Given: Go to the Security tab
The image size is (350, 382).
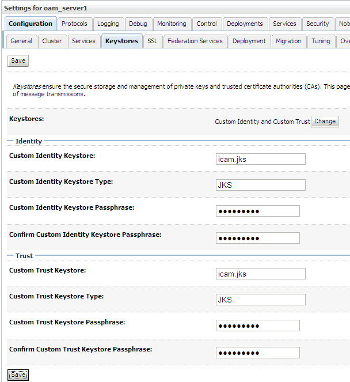Looking at the screenshot, I should [318, 24].
